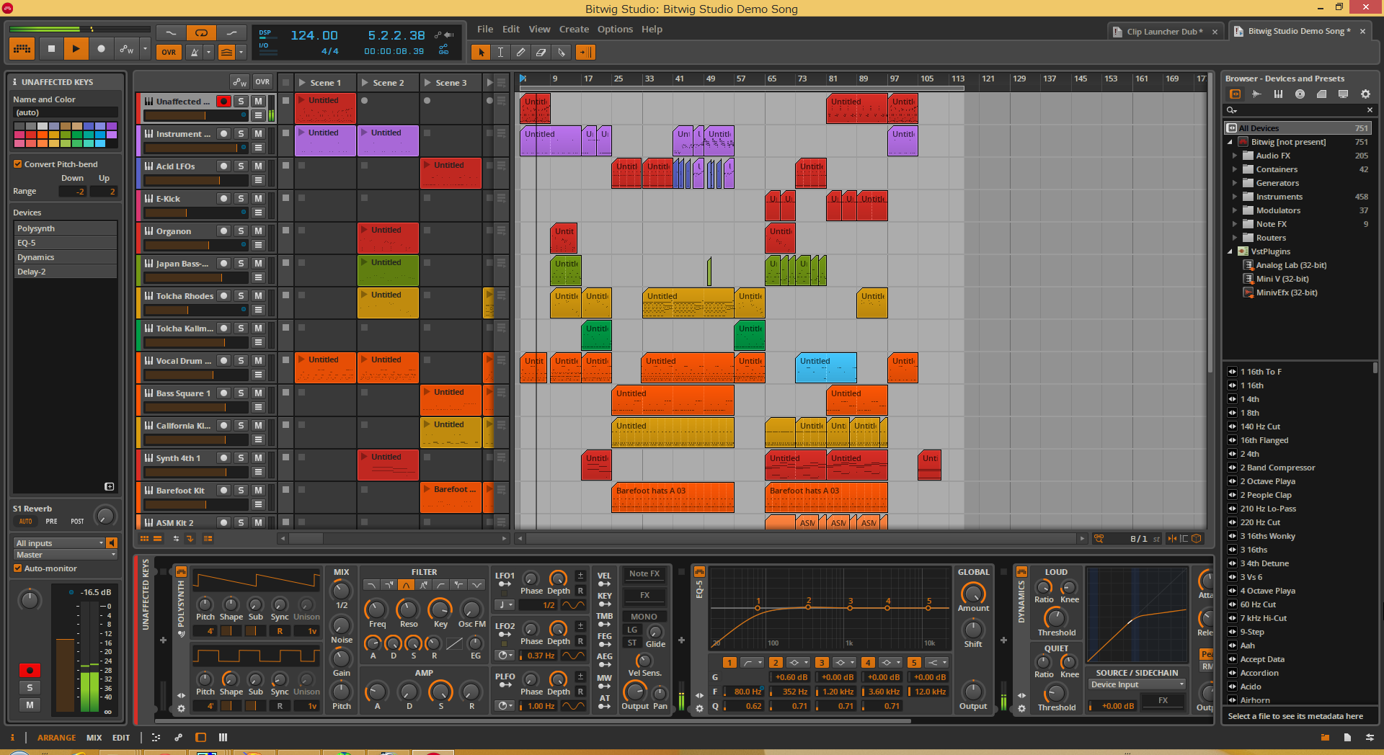This screenshot has width=1384, height=755.
Task: Launch Scene 3
Action: click(428, 83)
